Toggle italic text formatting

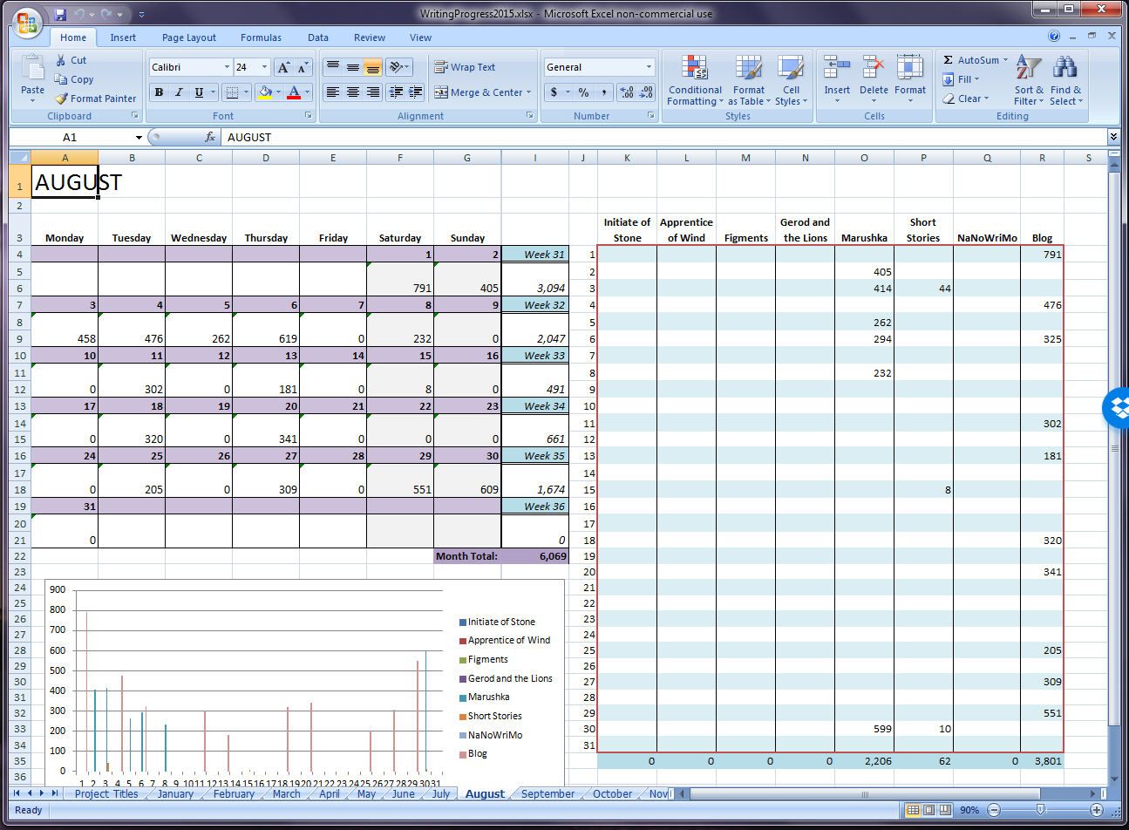click(179, 92)
